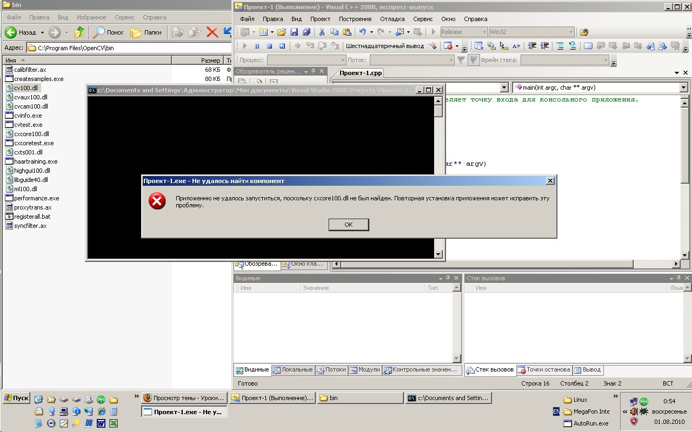Click the Cut scissors icon in the toolbar
Viewport: 692px width, 432px height.
(x=322, y=32)
